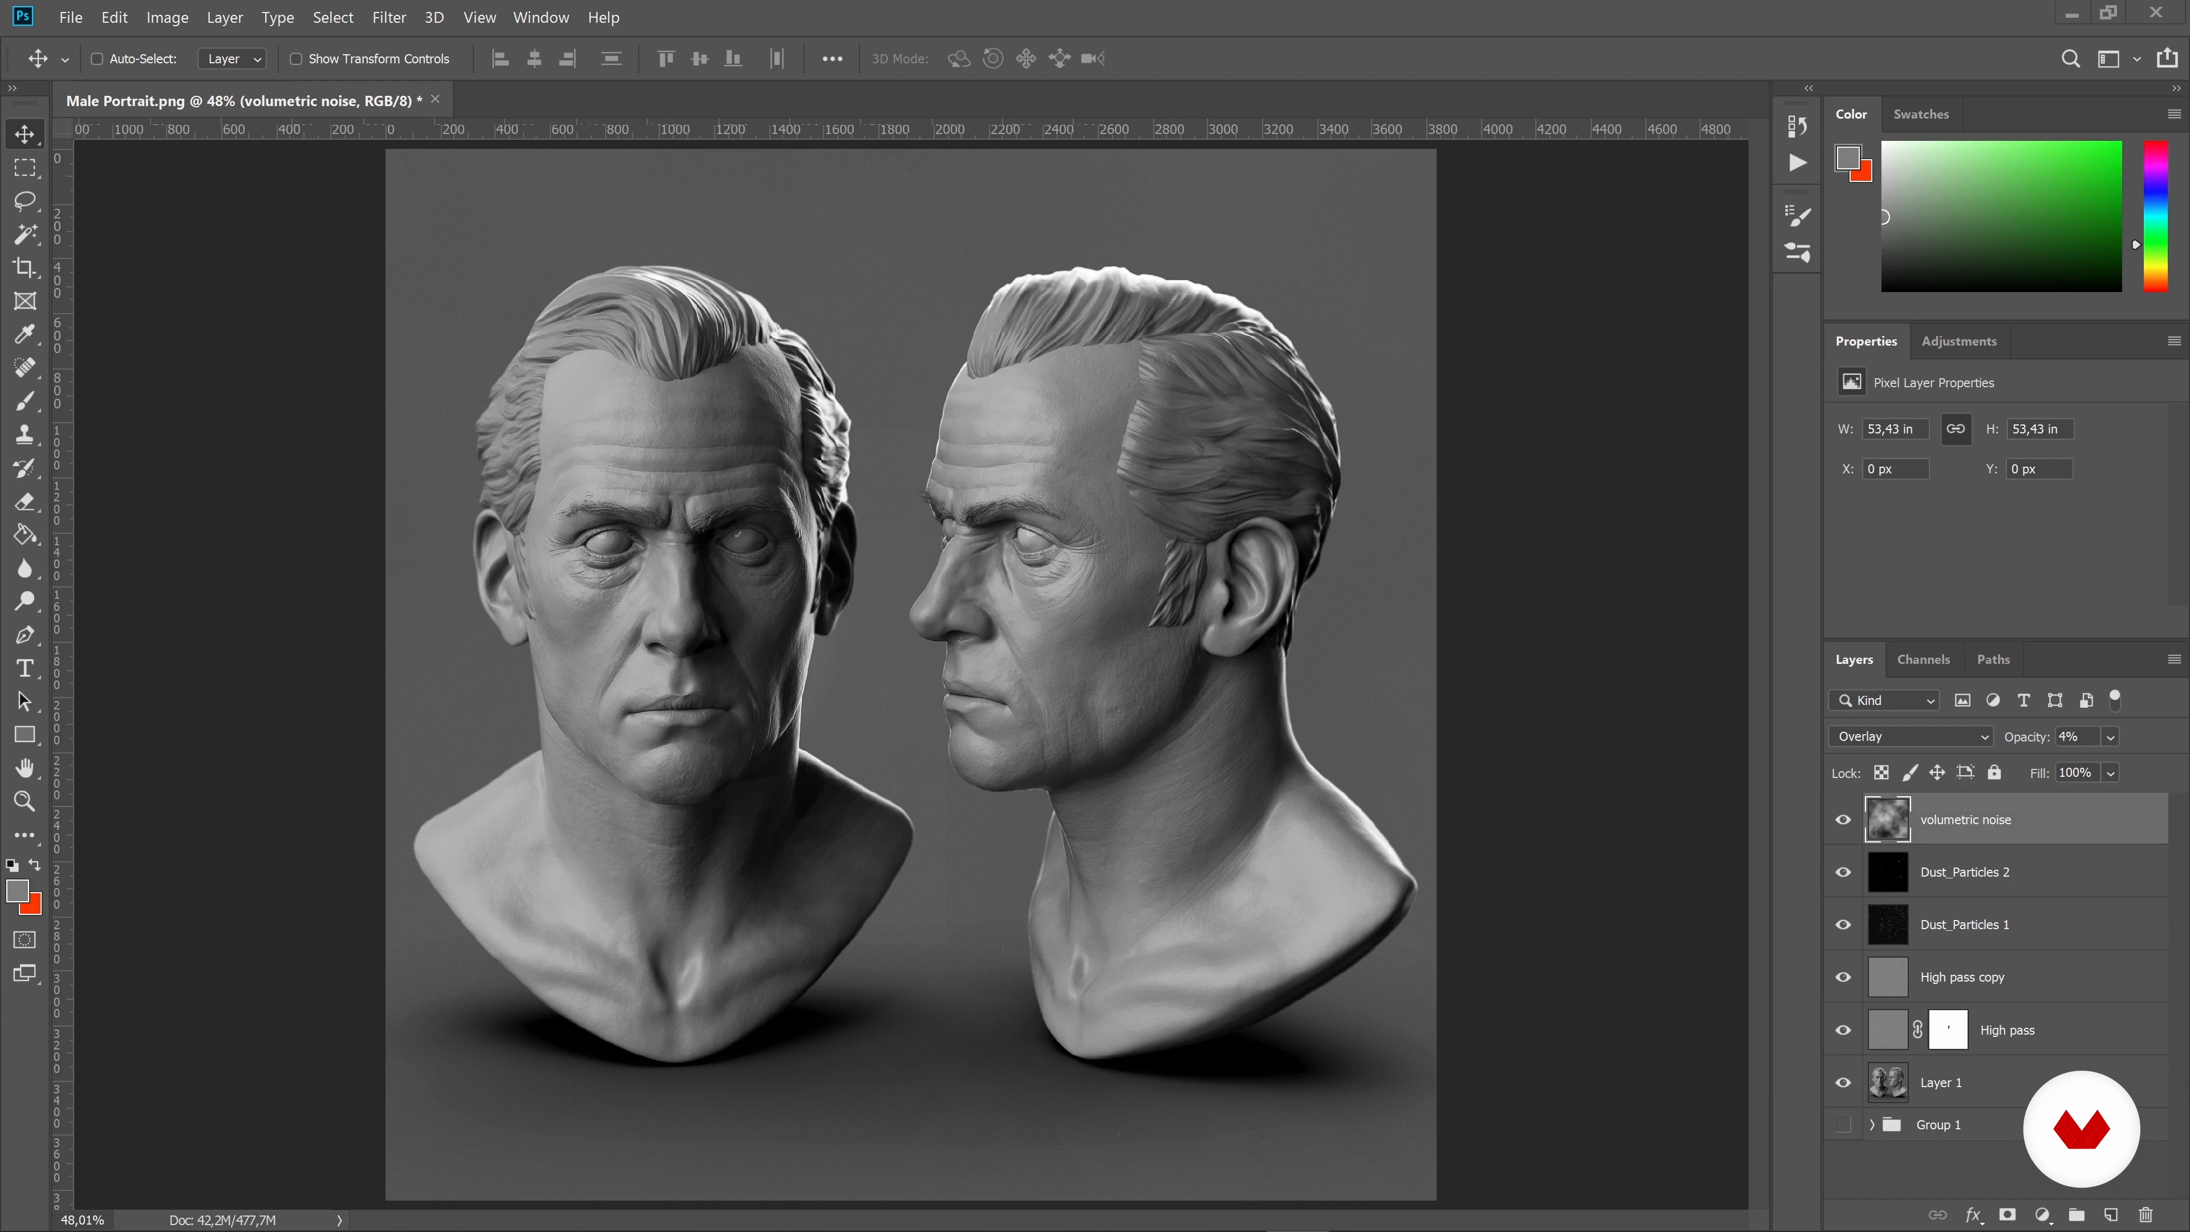
Task: Select the Crop tool
Action: 25,268
